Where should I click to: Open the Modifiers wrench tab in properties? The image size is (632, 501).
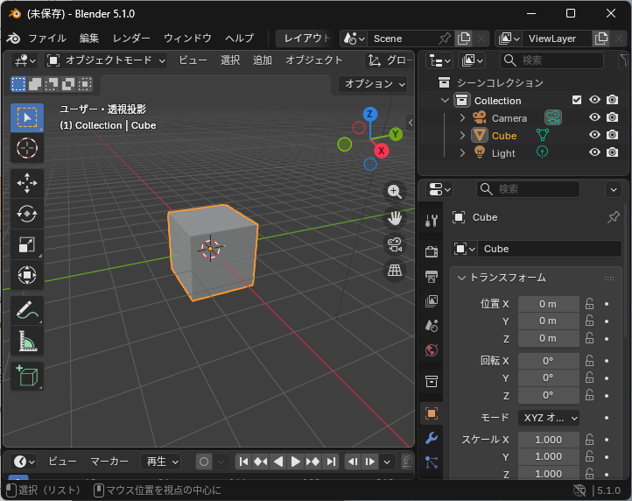tap(431, 438)
